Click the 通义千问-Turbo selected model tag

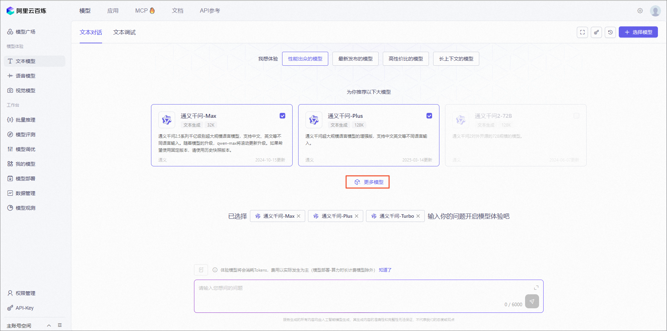[x=395, y=216]
